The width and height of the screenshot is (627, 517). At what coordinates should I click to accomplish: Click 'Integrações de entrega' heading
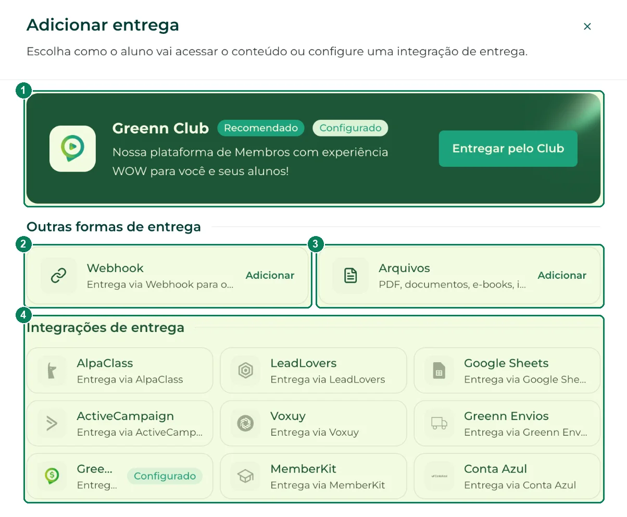click(x=105, y=328)
